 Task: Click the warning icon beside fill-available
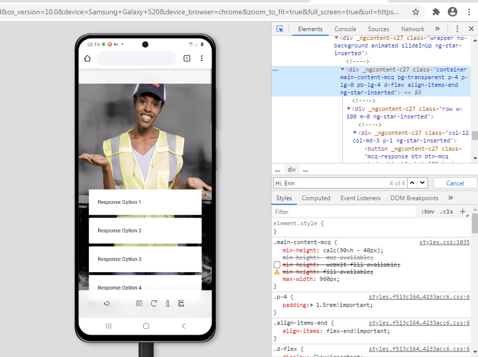[277, 272]
